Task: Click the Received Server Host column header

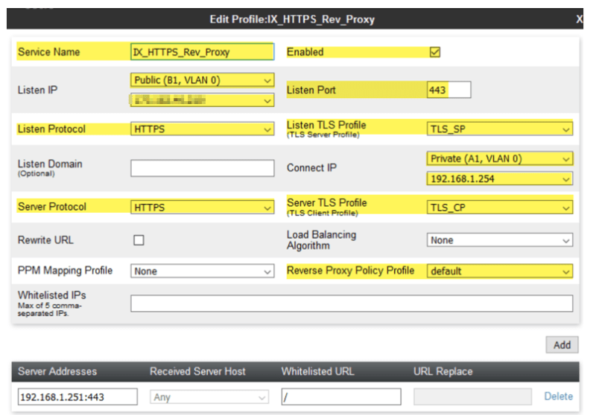Action: (x=197, y=371)
